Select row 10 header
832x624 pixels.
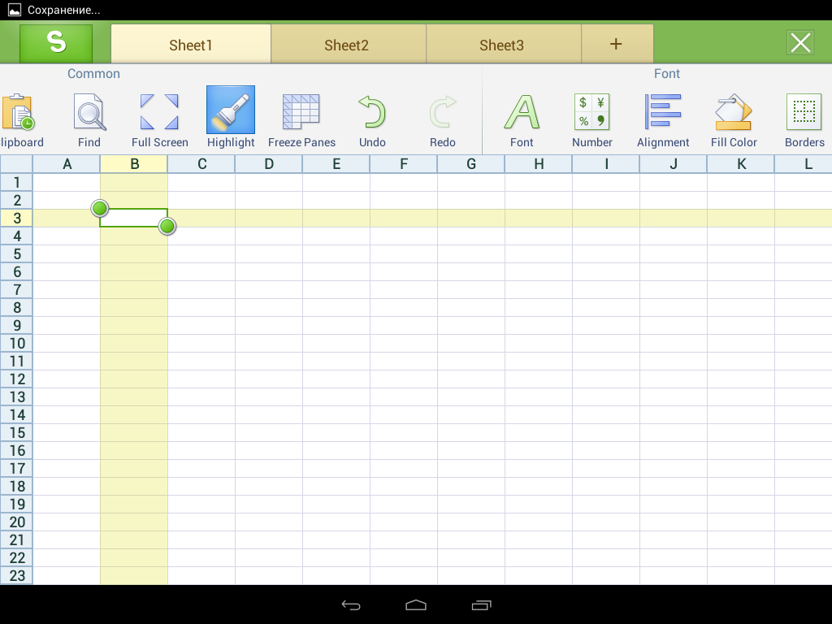[17, 343]
